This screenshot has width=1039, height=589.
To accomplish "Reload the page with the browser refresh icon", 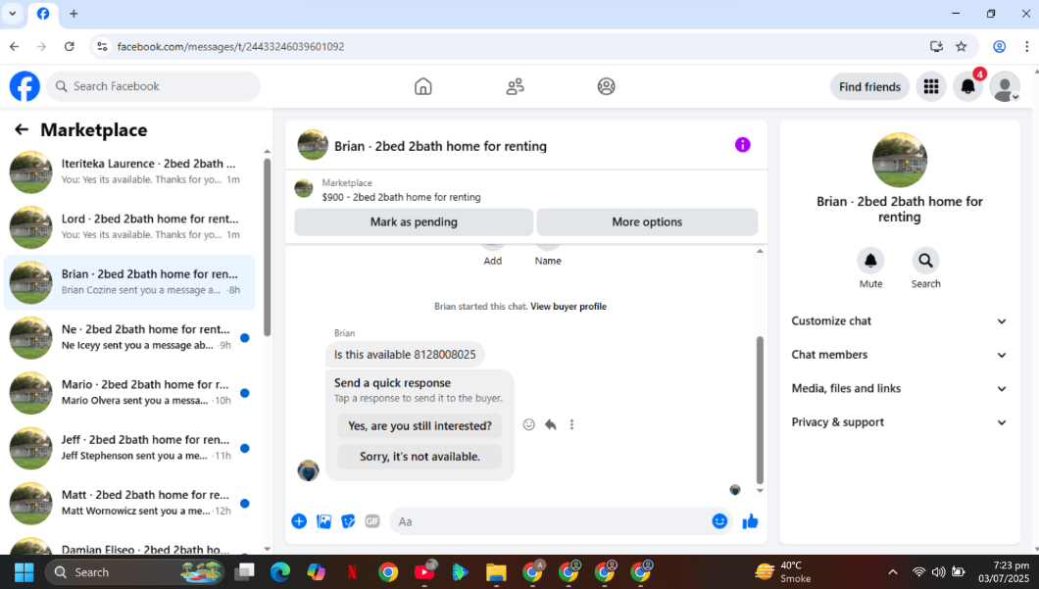I will click(69, 46).
